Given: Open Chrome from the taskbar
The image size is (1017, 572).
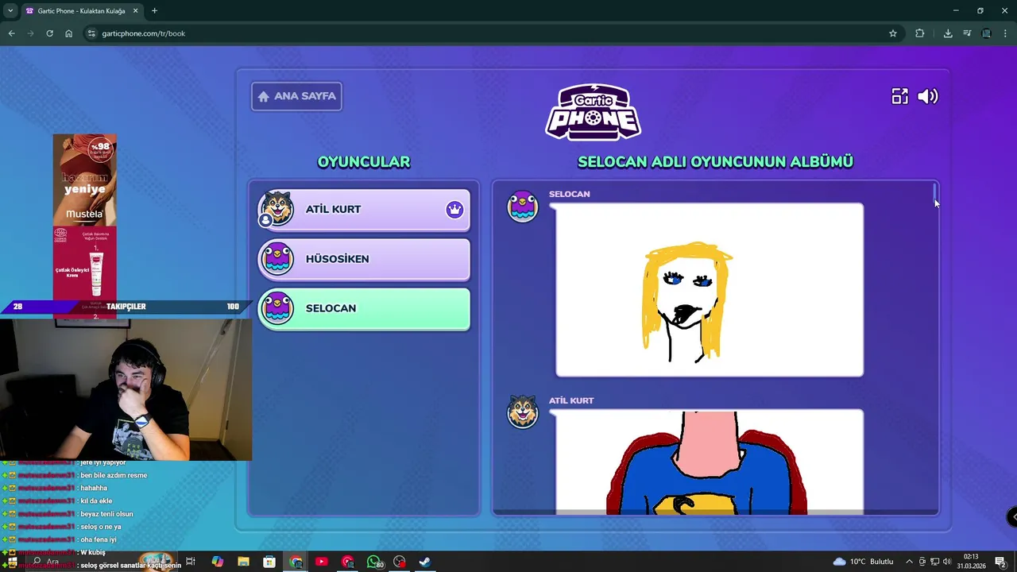Looking at the screenshot, I should click(x=296, y=562).
